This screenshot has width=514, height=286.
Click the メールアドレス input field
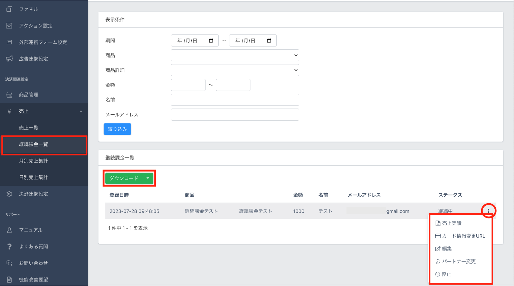[235, 114]
